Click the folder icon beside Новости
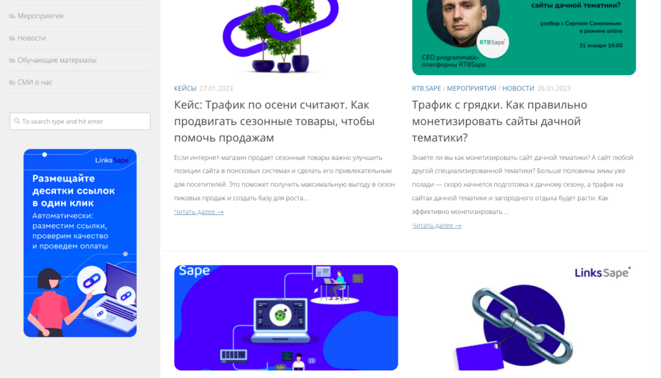The height and width of the screenshot is (378, 661). pyautogui.click(x=12, y=38)
